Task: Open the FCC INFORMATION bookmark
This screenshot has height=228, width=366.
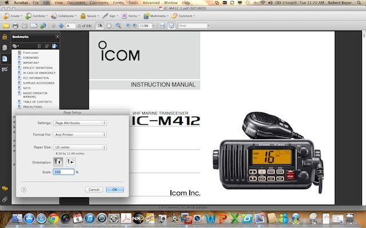Action: point(36,78)
